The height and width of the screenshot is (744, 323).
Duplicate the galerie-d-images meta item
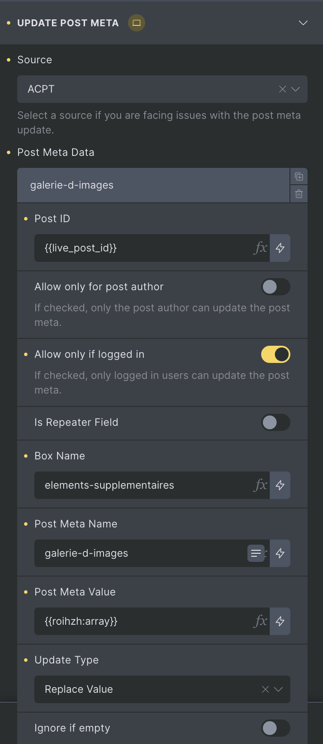(299, 177)
